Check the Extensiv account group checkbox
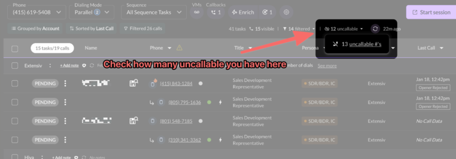The width and height of the screenshot is (456, 159). (x=15, y=65)
